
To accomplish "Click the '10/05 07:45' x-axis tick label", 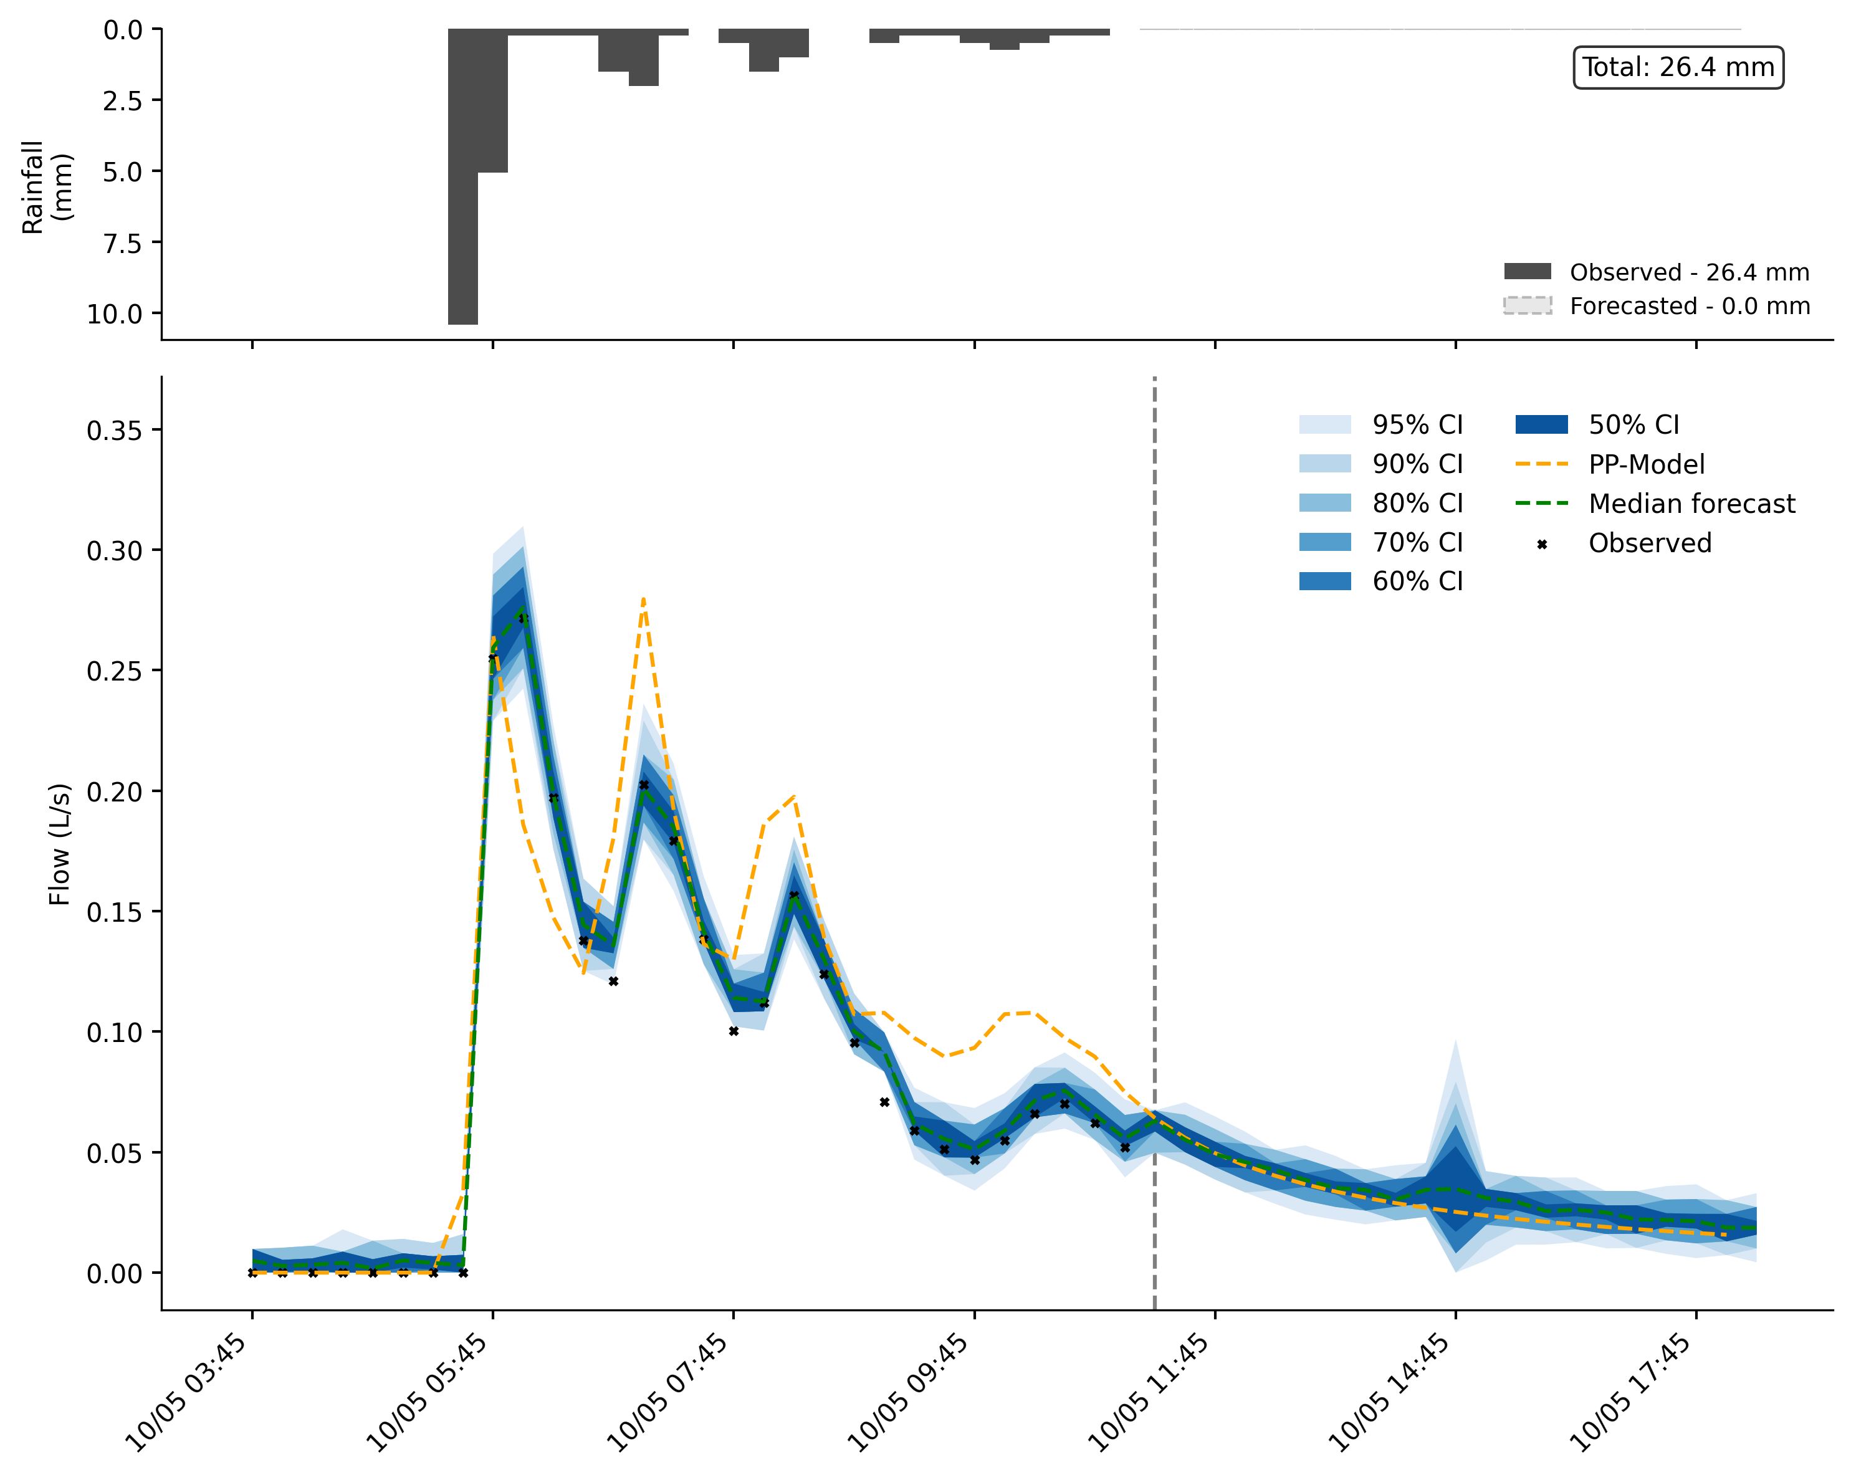I will tap(668, 1393).
